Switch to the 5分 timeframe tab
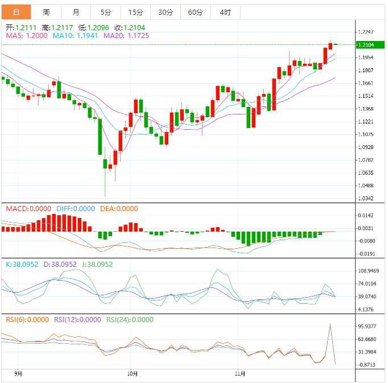Image resolution: width=388 pixels, height=383 pixels. click(106, 12)
